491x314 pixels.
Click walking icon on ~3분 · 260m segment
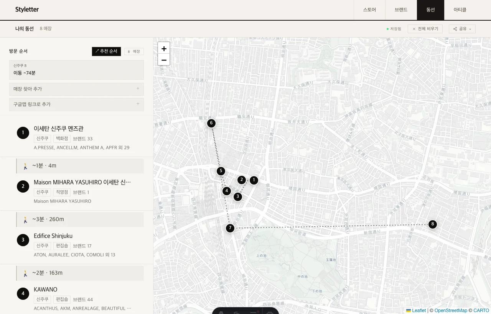(25, 219)
